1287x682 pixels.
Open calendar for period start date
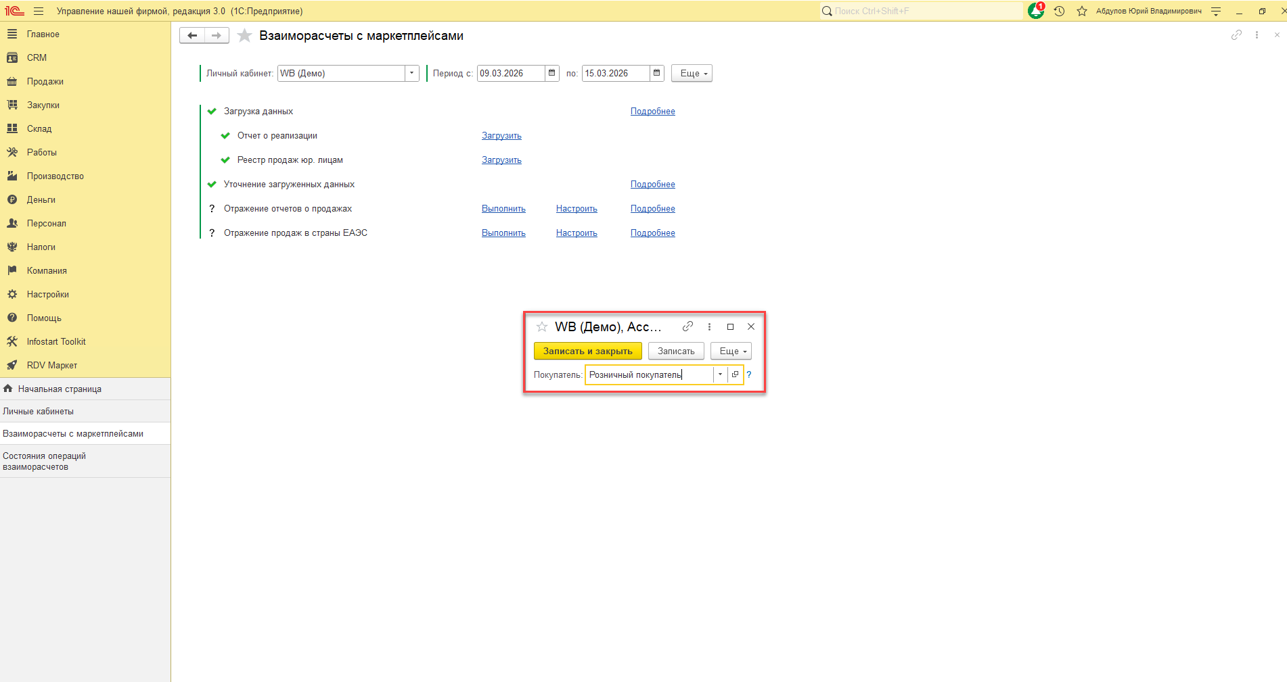[x=552, y=73]
